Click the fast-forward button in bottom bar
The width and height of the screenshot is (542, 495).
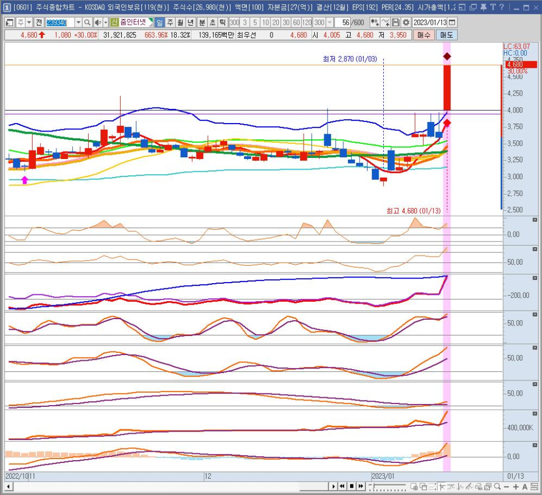(361, 487)
